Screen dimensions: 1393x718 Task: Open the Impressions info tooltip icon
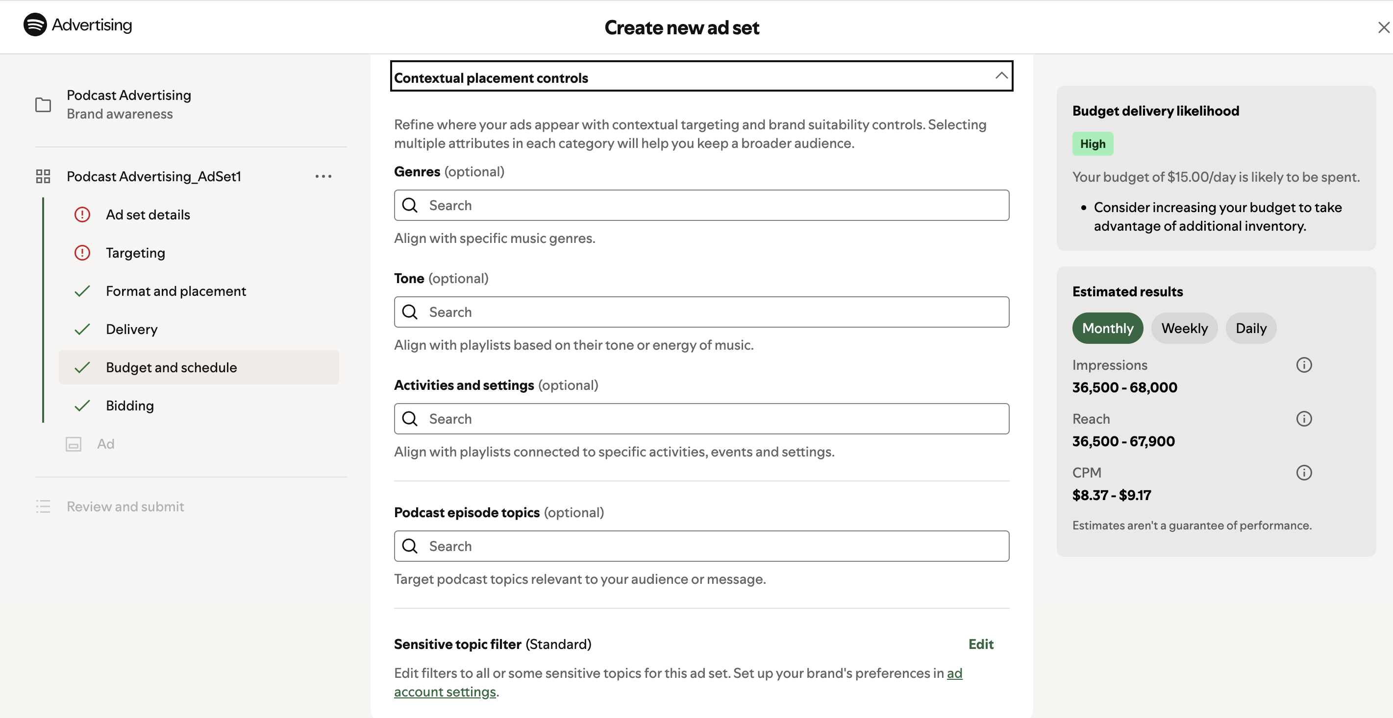[x=1304, y=365]
